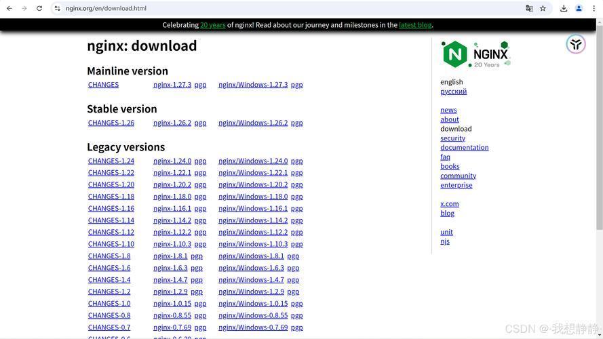The image size is (603, 339).
Task: Download nginx/Windows-1.27.3
Action: pyautogui.click(x=253, y=85)
